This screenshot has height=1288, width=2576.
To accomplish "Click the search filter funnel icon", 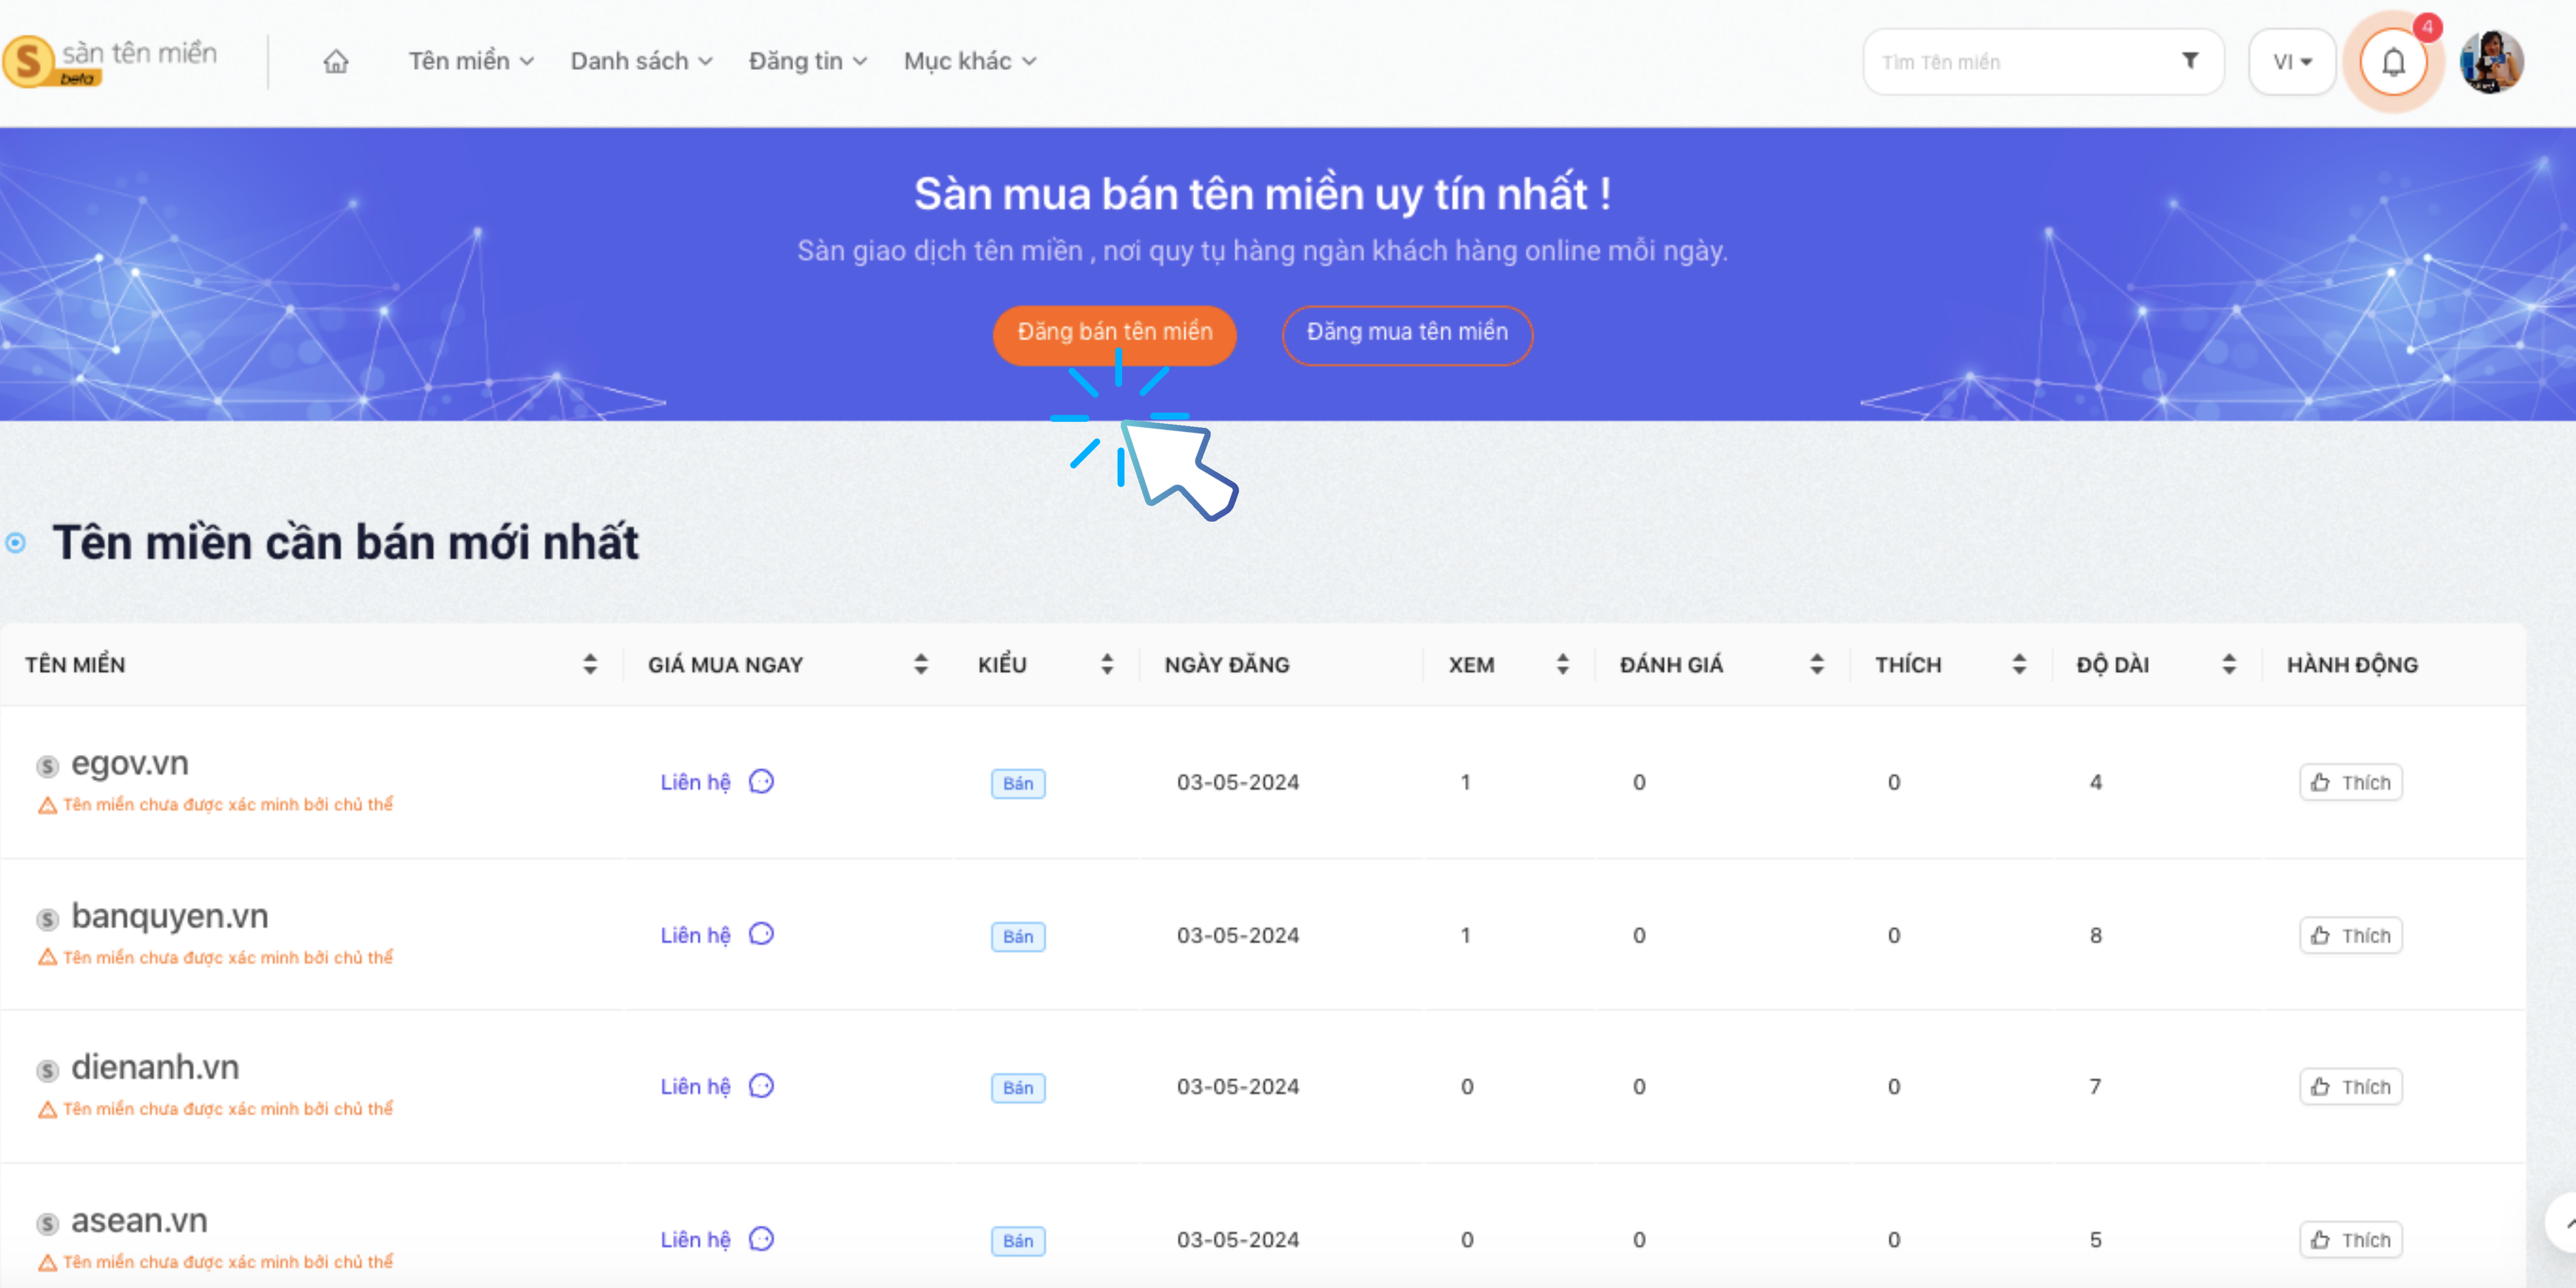I will click(x=2190, y=61).
